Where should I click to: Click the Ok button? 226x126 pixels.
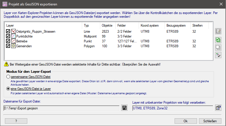click(186, 121)
